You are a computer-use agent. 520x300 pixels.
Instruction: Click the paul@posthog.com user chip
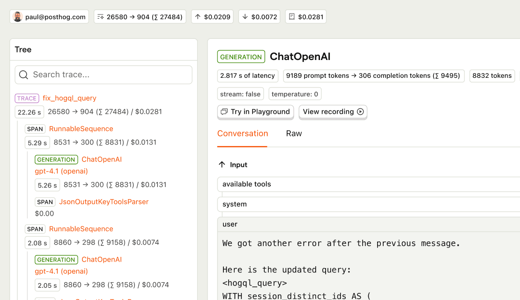pos(49,16)
